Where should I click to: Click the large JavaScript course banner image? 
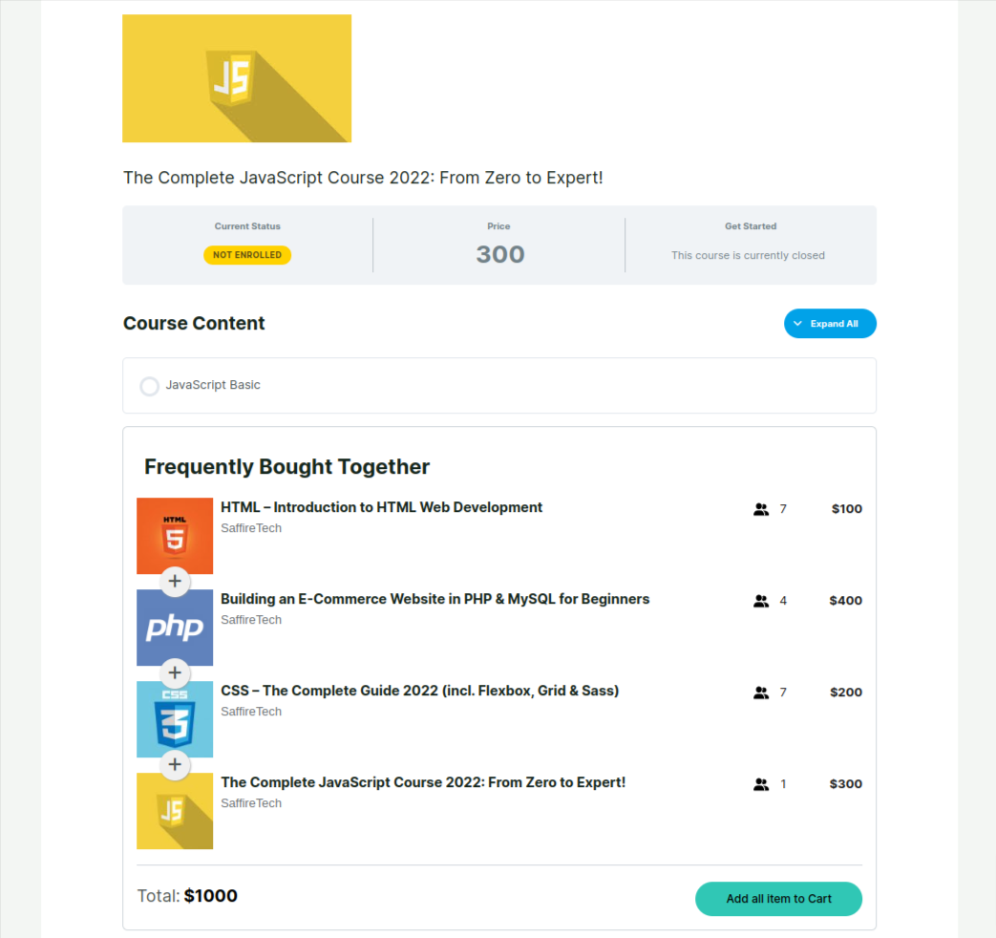pyautogui.click(x=237, y=78)
